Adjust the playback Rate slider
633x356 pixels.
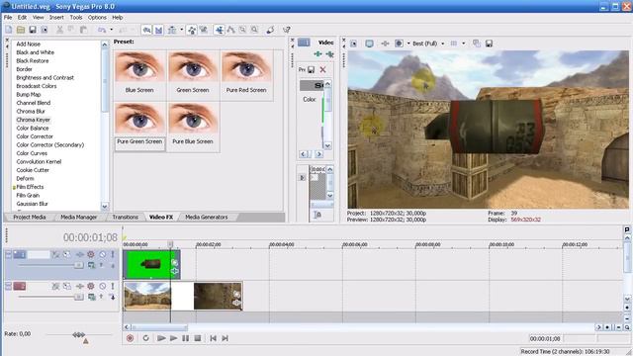click(79, 334)
